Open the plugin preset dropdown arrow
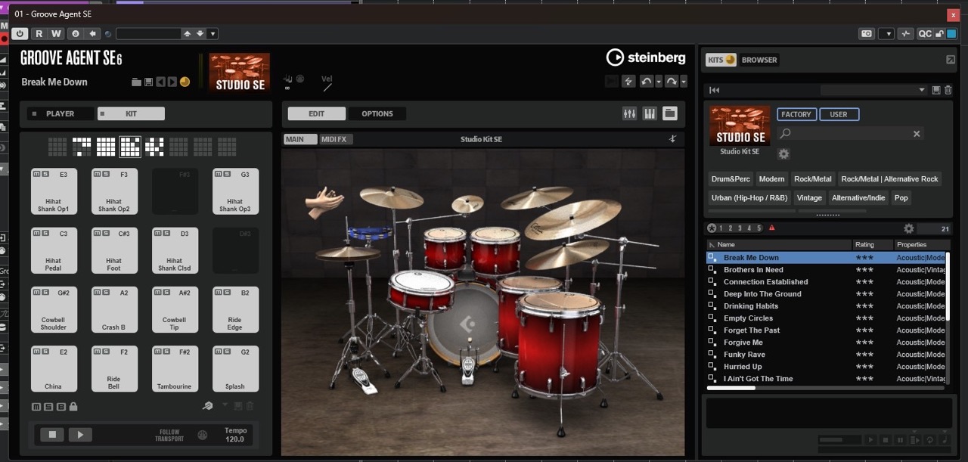 coord(213,34)
